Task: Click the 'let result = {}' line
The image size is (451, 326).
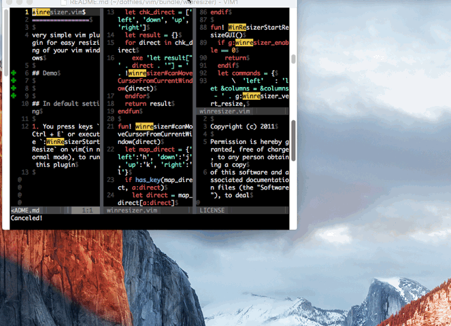Action: [153, 35]
